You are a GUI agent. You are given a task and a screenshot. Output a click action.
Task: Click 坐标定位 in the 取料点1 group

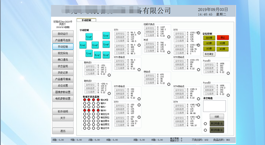pyautogui.click(x=90, y=66)
